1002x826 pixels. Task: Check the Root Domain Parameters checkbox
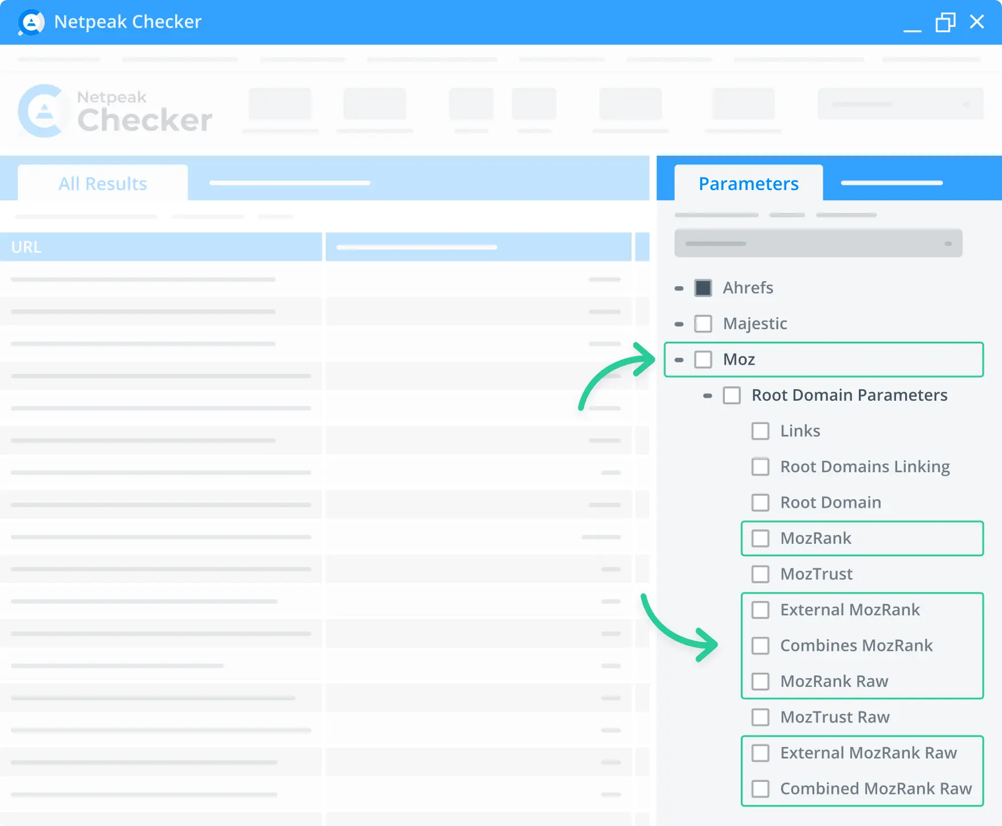[x=732, y=396]
